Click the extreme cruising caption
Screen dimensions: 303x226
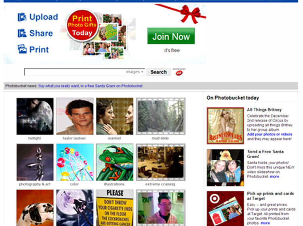pyautogui.click(x=160, y=184)
